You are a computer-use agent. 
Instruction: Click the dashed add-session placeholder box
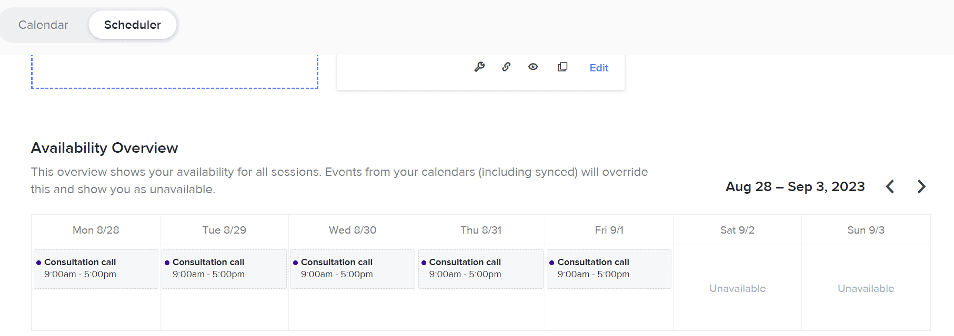pyautogui.click(x=174, y=72)
